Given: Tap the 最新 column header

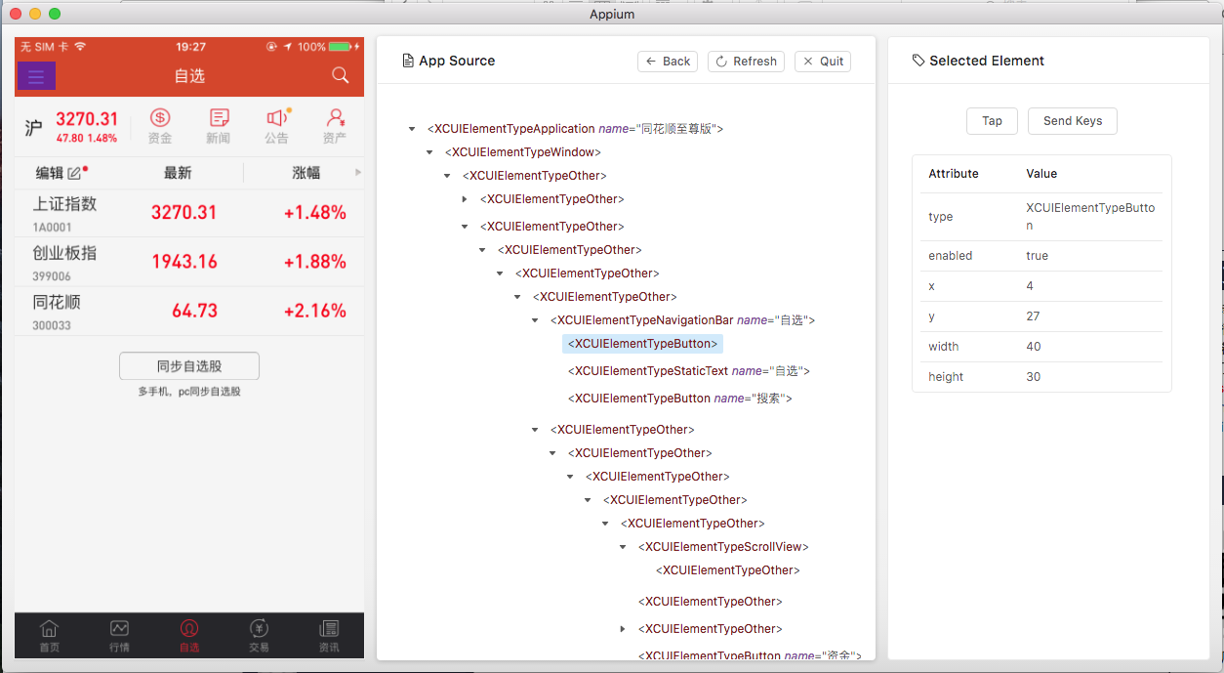Looking at the screenshot, I should point(178,173).
